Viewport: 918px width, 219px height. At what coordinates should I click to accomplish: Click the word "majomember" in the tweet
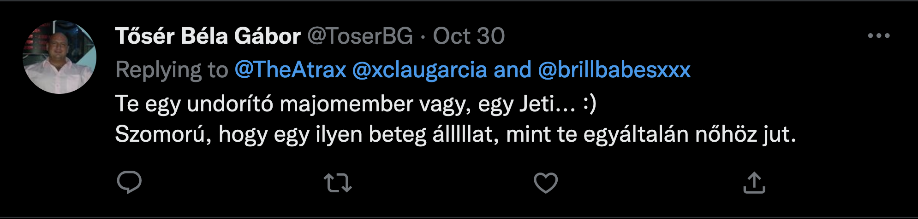(x=346, y=104)
